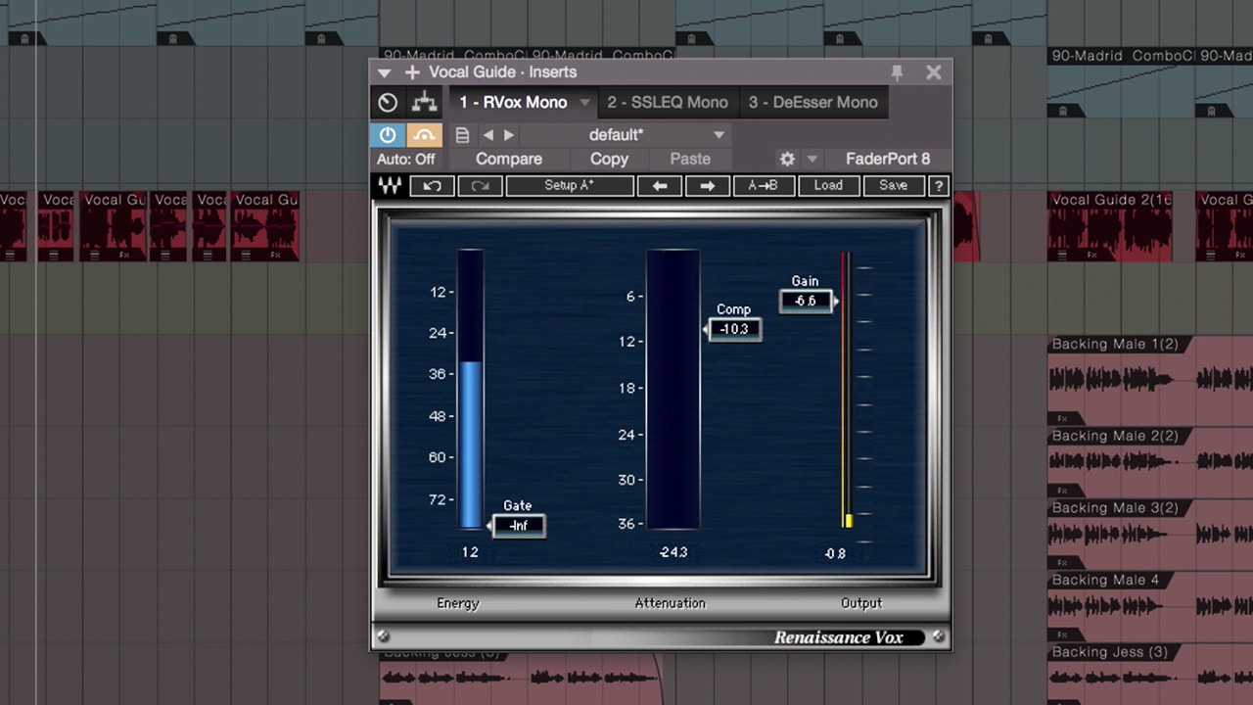The width and height of the screenshot is (1253, 705).
Task: Click the Attenuation meter comp slider
Action: [x=673, y=389]
